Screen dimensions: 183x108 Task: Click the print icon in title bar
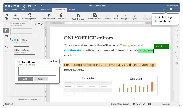[30, 6]
